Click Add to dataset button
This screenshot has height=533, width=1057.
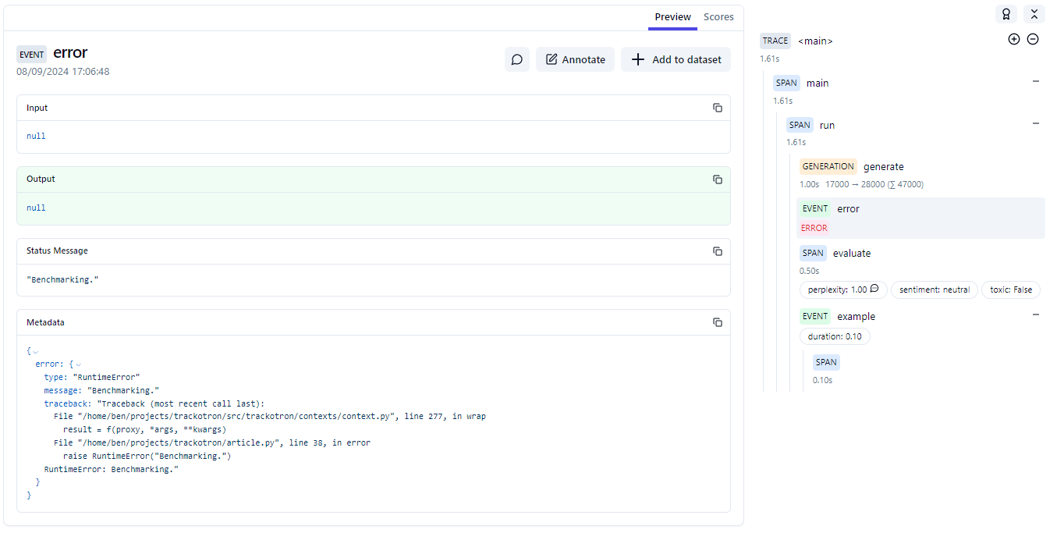pos(676,59)
